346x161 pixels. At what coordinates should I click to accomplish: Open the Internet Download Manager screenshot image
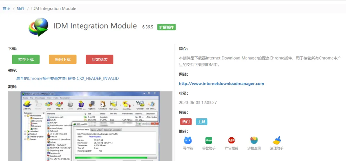point(90,126)
